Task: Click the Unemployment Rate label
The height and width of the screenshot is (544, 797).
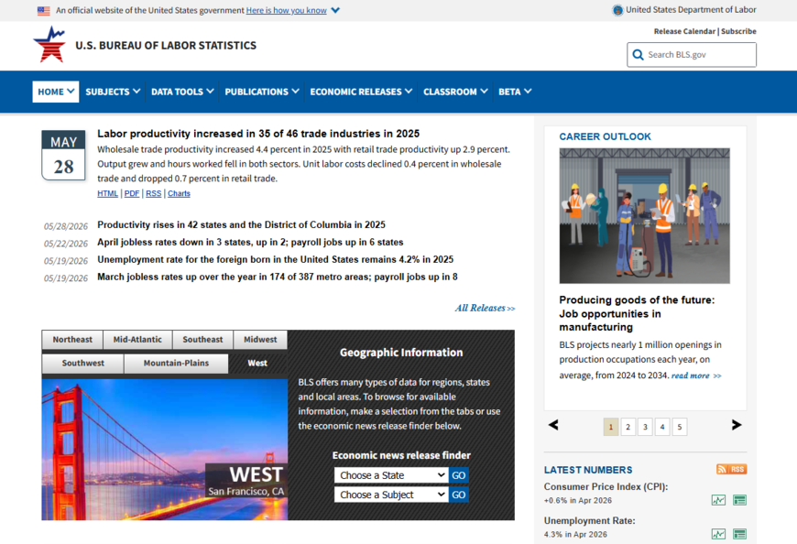Action: 590,520
